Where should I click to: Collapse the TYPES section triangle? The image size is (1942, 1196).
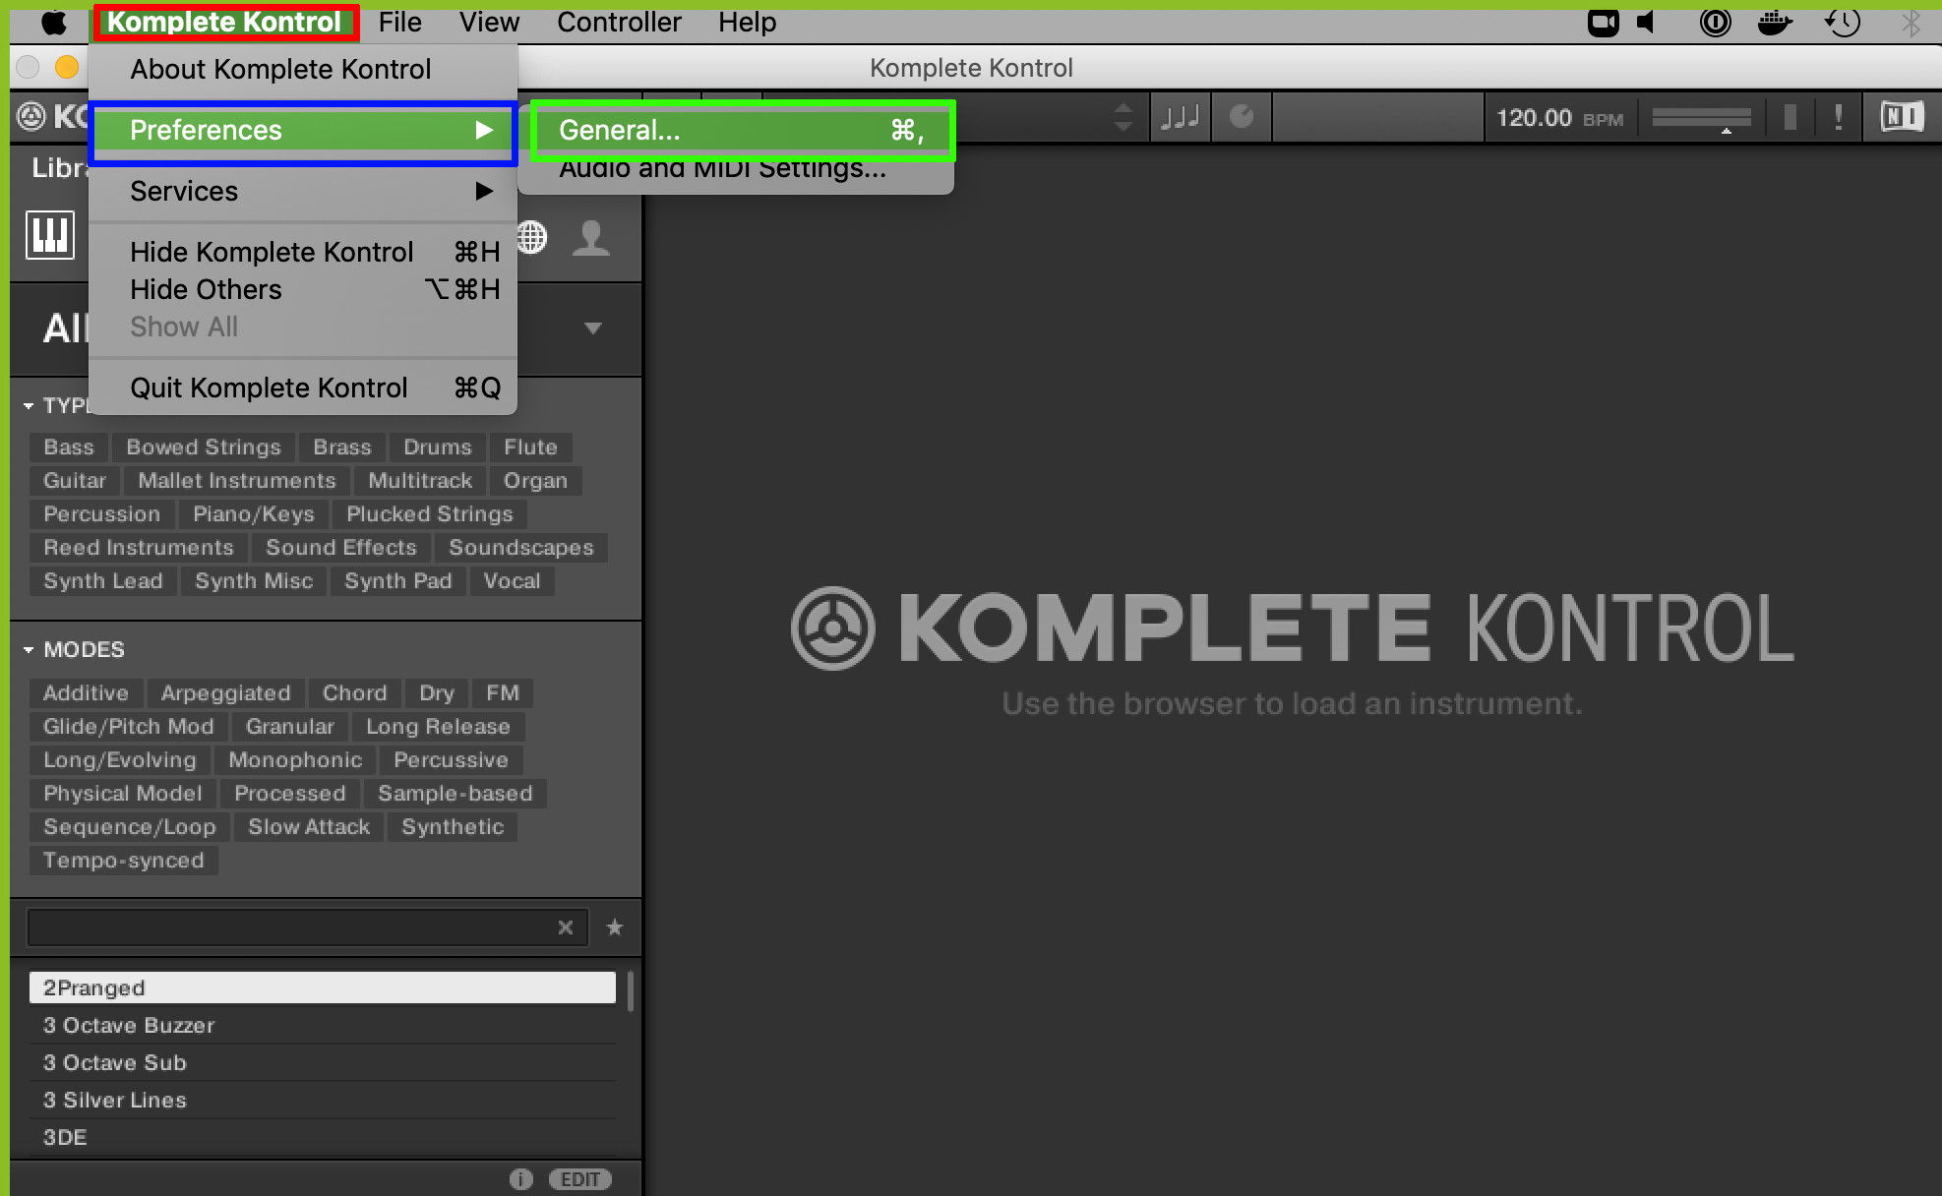click(29, 405)
